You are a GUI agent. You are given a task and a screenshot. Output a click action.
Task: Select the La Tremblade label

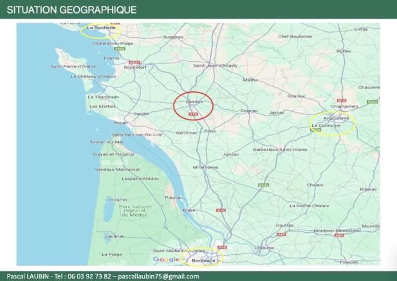coord(104,97)
